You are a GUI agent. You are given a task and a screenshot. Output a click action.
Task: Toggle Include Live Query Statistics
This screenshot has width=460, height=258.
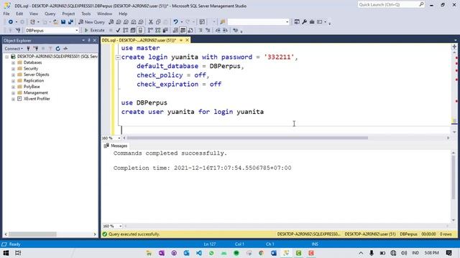[x=158, y=30]
